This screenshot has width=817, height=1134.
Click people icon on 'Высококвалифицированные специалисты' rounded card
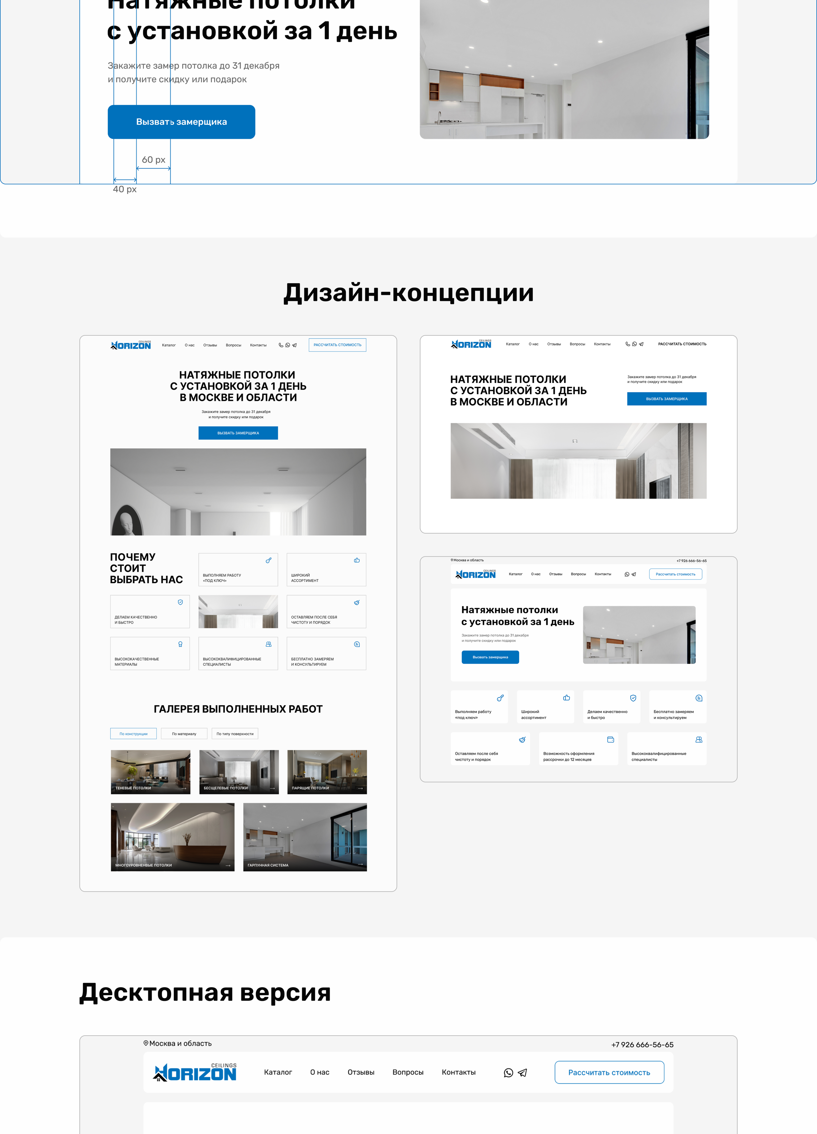[x=699, y=739]
